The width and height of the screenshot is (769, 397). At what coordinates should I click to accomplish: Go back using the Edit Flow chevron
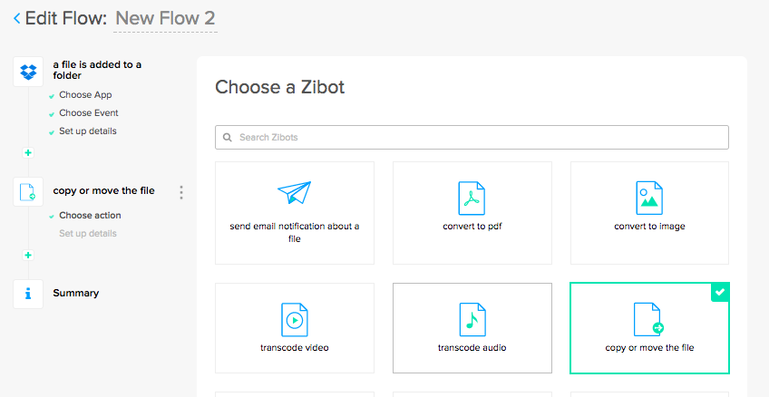pos(17,17)
